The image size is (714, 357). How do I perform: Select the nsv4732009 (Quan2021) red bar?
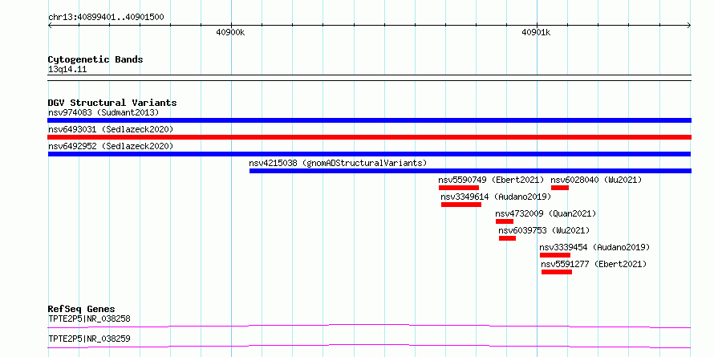pos(505,221)
